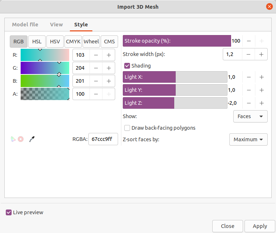Select HSV color mode
The width and height of the screenshot is (276, 233).
55,42
